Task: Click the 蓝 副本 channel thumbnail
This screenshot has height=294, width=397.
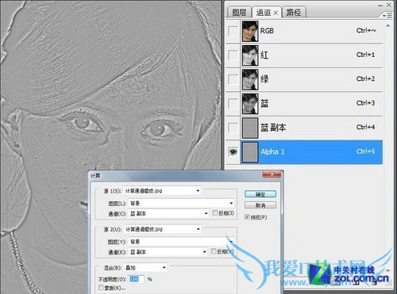Action: pos(250,128)
